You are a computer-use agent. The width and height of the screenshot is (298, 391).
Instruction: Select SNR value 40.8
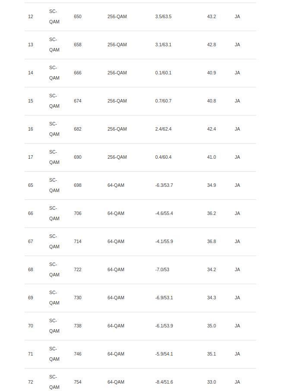(211, 101)
